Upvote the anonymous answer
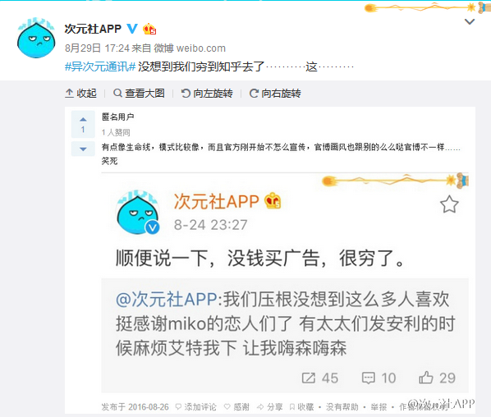The image size is (491, 417). [x=83, y=124]
